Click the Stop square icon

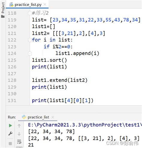click(x=10, y=144)
